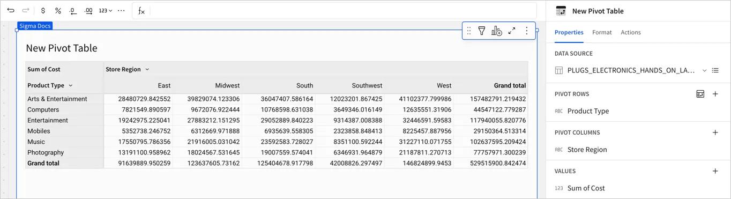The width and height of the screenshot is (731, 199).
Task: Select the Music row label
Action: coord(64,142)
